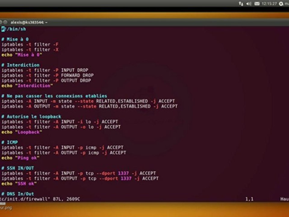Click OUTPUT RELATED,ESTABLISHED ACCEPT rule
This screenshot has width=289, height=217.
pos(90,106)
